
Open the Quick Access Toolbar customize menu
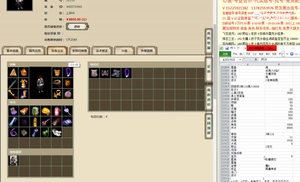tap(245, 48)
